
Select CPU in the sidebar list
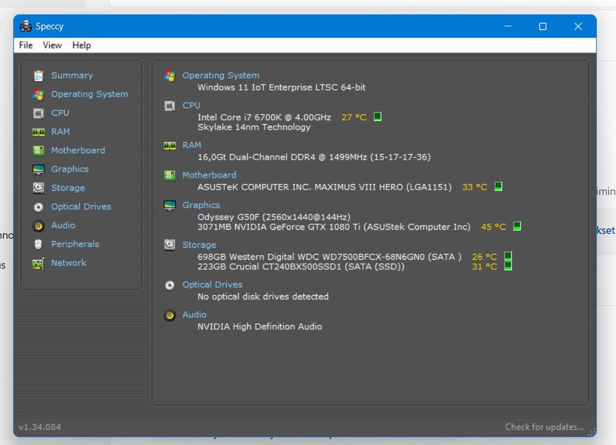coord(60,113)
